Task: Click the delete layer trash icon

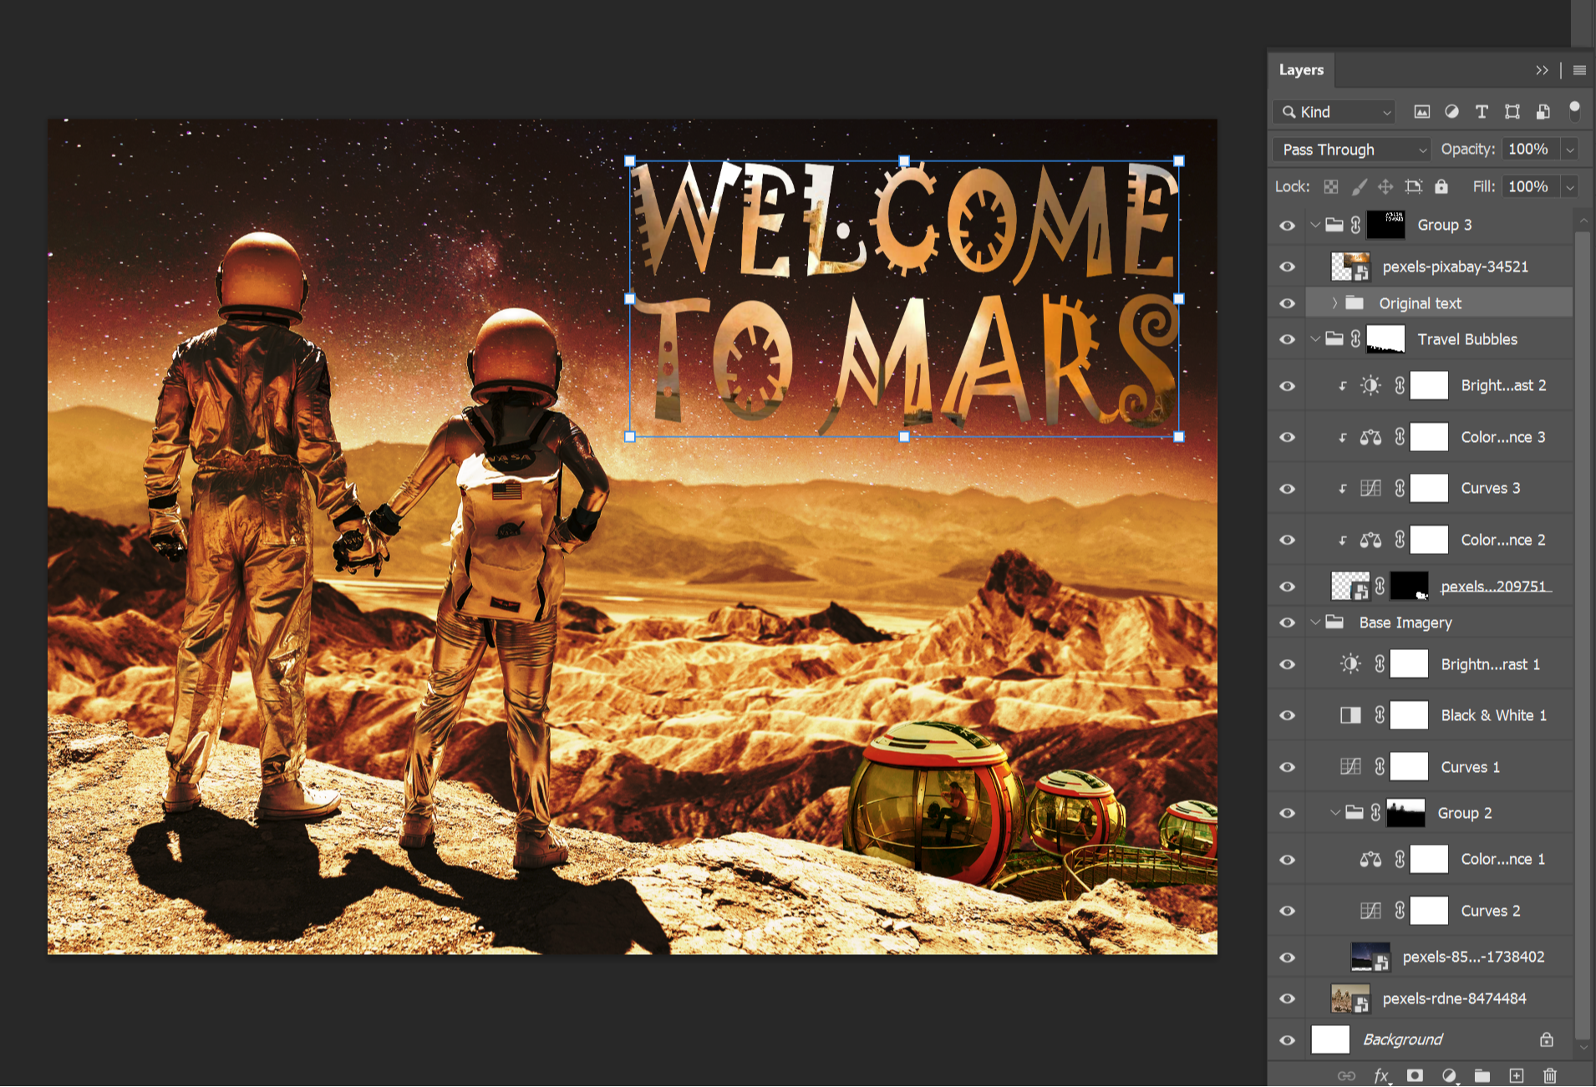Action: 1550,1075
